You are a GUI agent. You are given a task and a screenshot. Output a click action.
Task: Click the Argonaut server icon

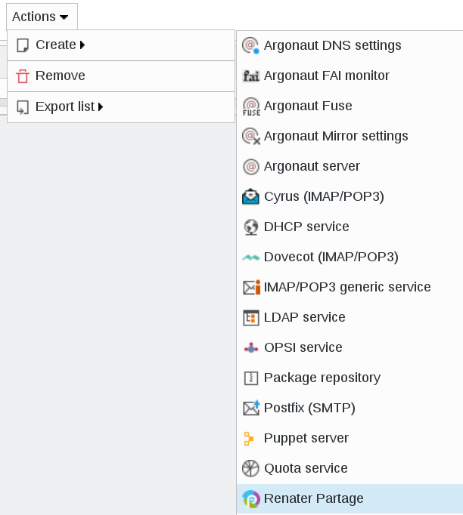point(251,167)
